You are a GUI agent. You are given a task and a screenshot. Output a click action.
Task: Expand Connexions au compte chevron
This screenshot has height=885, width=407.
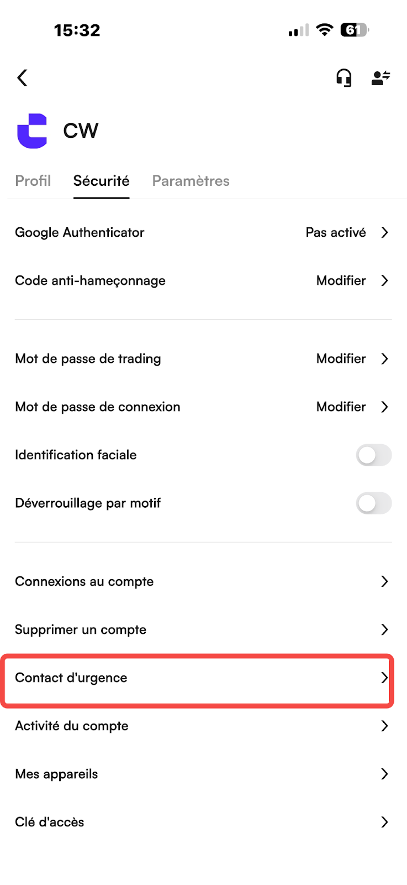[x=385, y=581]
